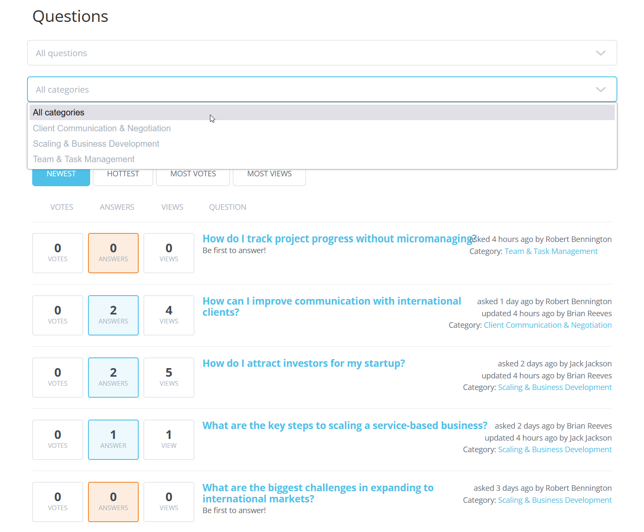Image resolution: width=644 pixels, height=532 pixels.
Task: Switch to the Hottest tab
Action: pyautogui.click(x=123, y=176)
